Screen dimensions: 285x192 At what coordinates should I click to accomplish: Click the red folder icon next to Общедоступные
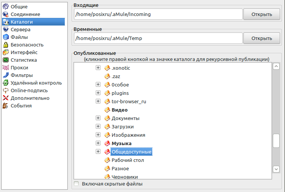pyautogui.click(x=107, y=152)
